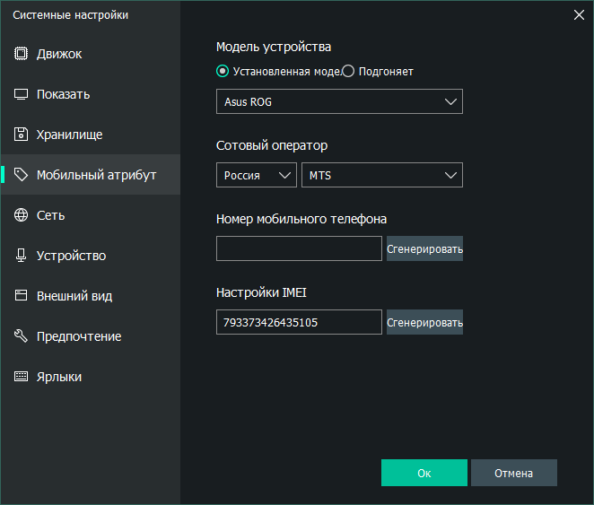
Task: Open the MTS operator dropdown
Action: (x=381, y=175)
